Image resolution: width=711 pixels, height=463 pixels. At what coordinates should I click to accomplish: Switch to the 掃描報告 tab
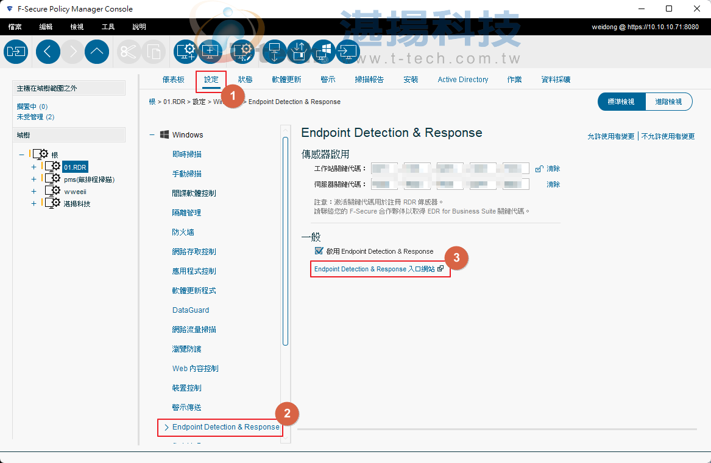coord(369,80)
